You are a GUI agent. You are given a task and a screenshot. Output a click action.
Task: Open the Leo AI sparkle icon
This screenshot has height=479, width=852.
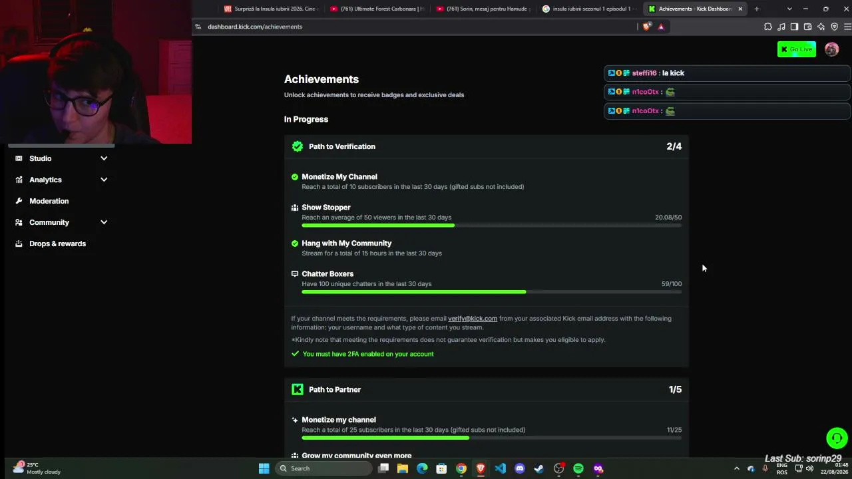821,27
